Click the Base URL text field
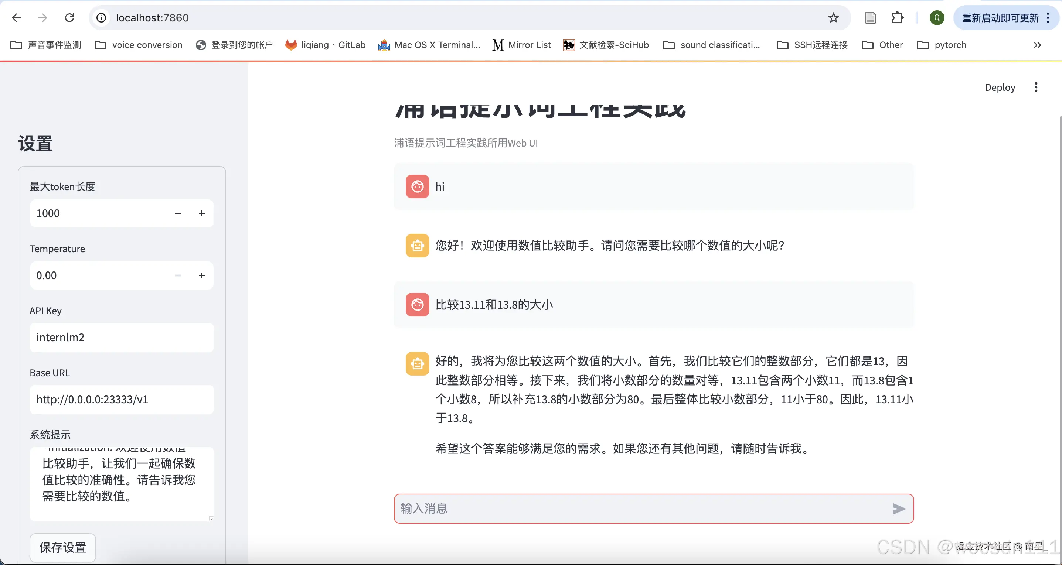 click(122, 399)
